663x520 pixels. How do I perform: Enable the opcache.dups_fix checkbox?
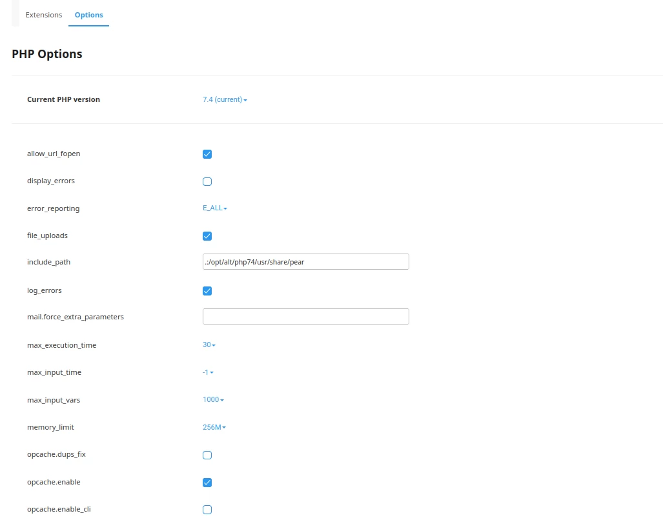pyautogui.click(x=207, y=455)
